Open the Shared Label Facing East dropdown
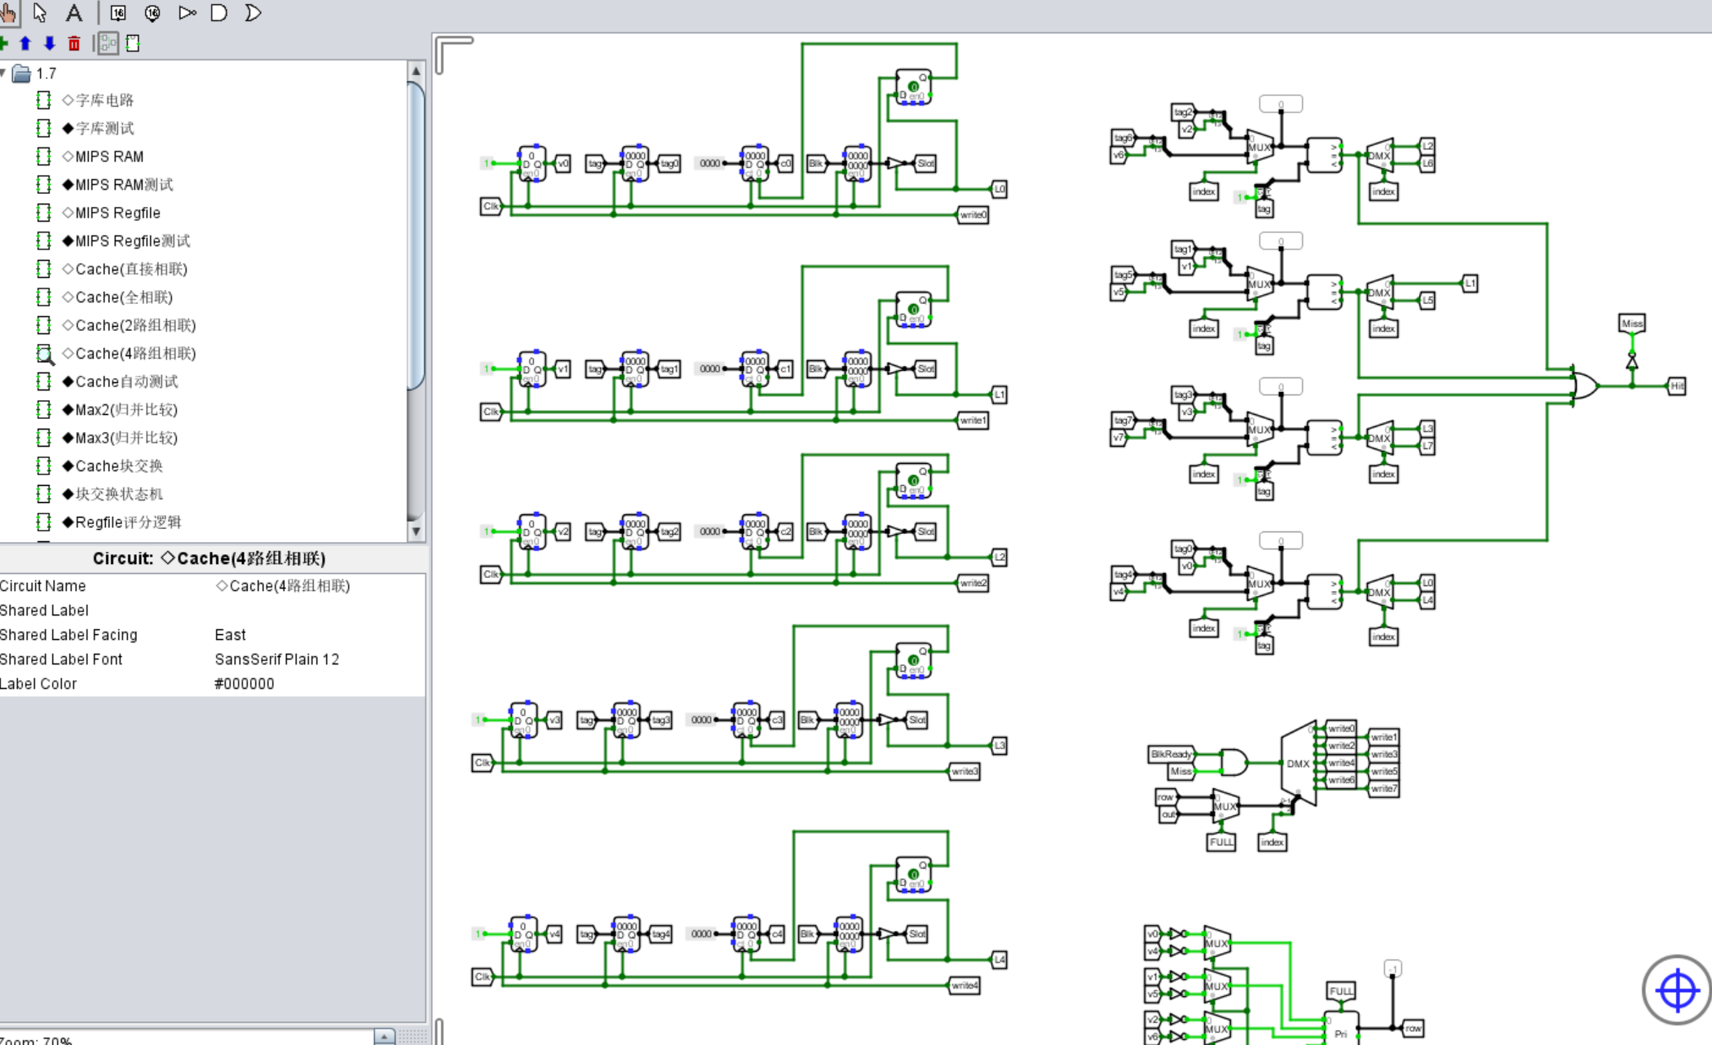1712x1045 pixels. (316, 634)
